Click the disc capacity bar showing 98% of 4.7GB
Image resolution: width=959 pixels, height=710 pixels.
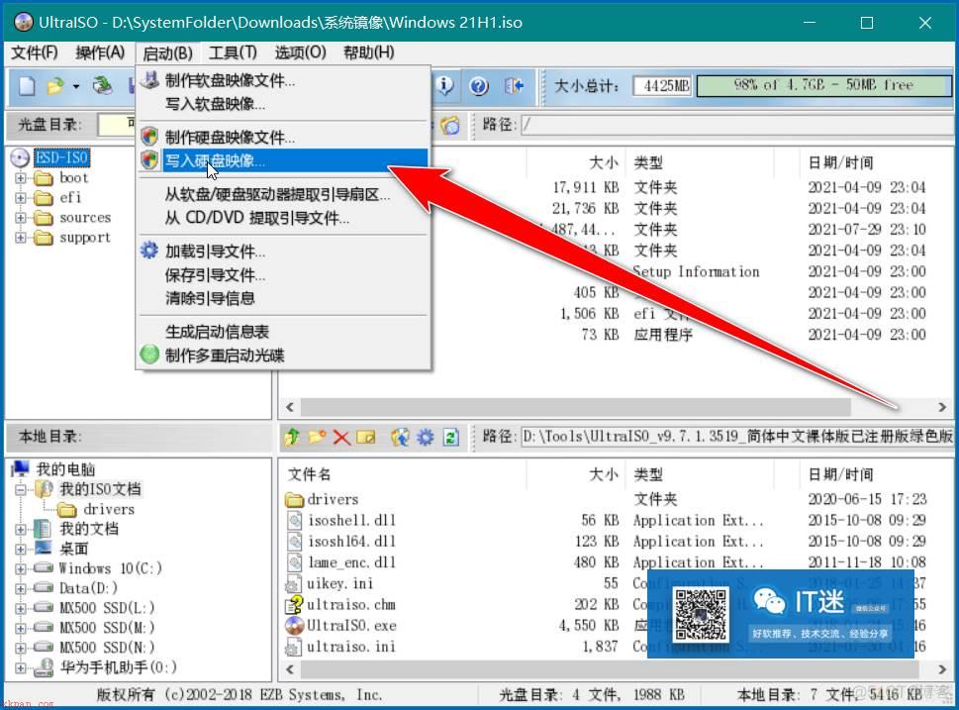(823, 86)
